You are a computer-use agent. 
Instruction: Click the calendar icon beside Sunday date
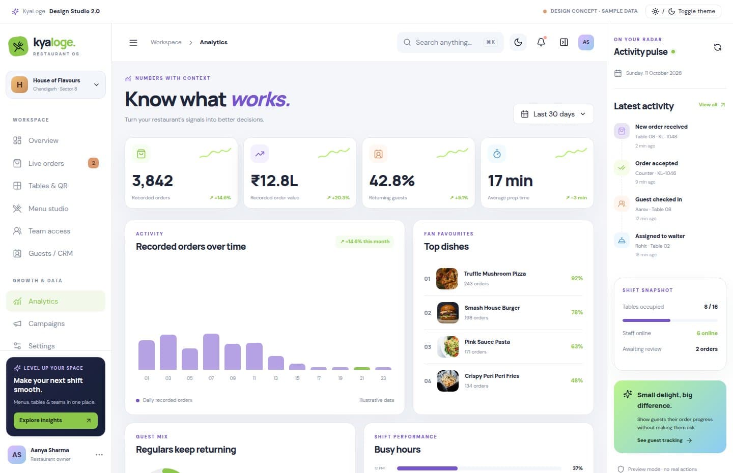pyautogui.click(x=618, y=73)
